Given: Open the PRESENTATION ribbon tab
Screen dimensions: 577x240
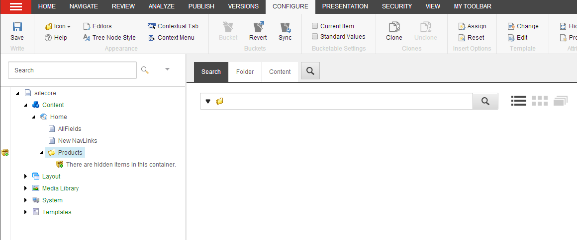Looking at the screenshot, I should pos(345,6).
